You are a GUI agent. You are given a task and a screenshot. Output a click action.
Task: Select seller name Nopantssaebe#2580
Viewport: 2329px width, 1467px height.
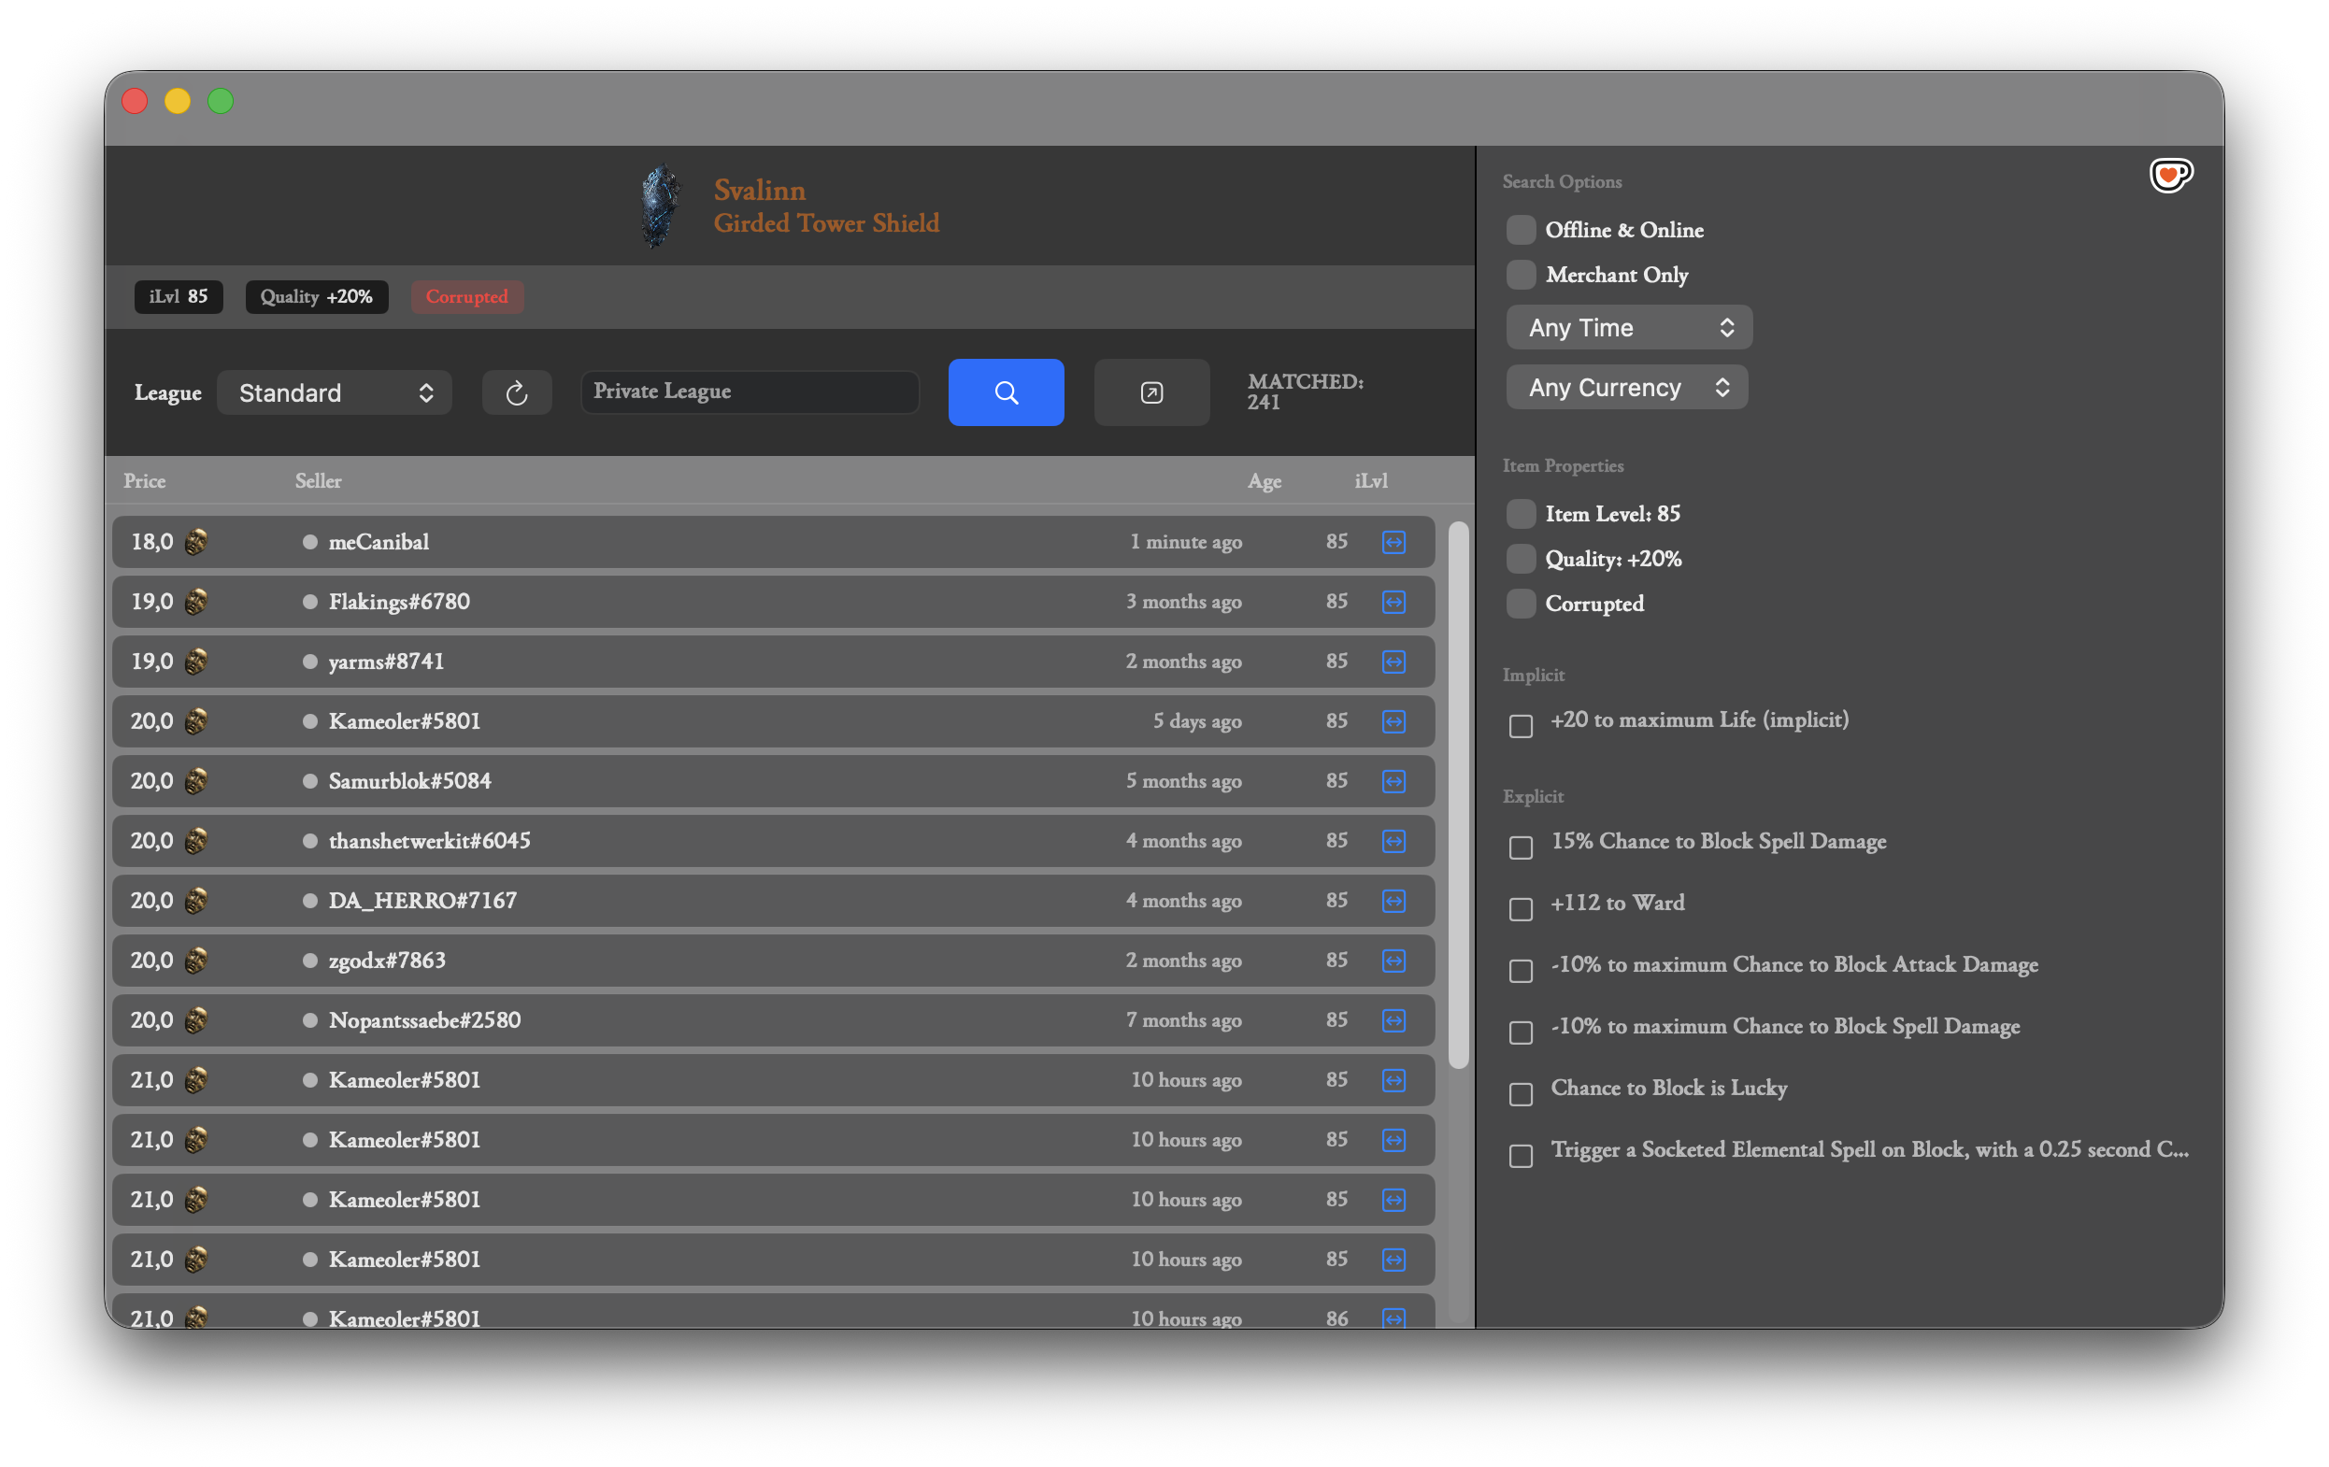pos(424,1020)
